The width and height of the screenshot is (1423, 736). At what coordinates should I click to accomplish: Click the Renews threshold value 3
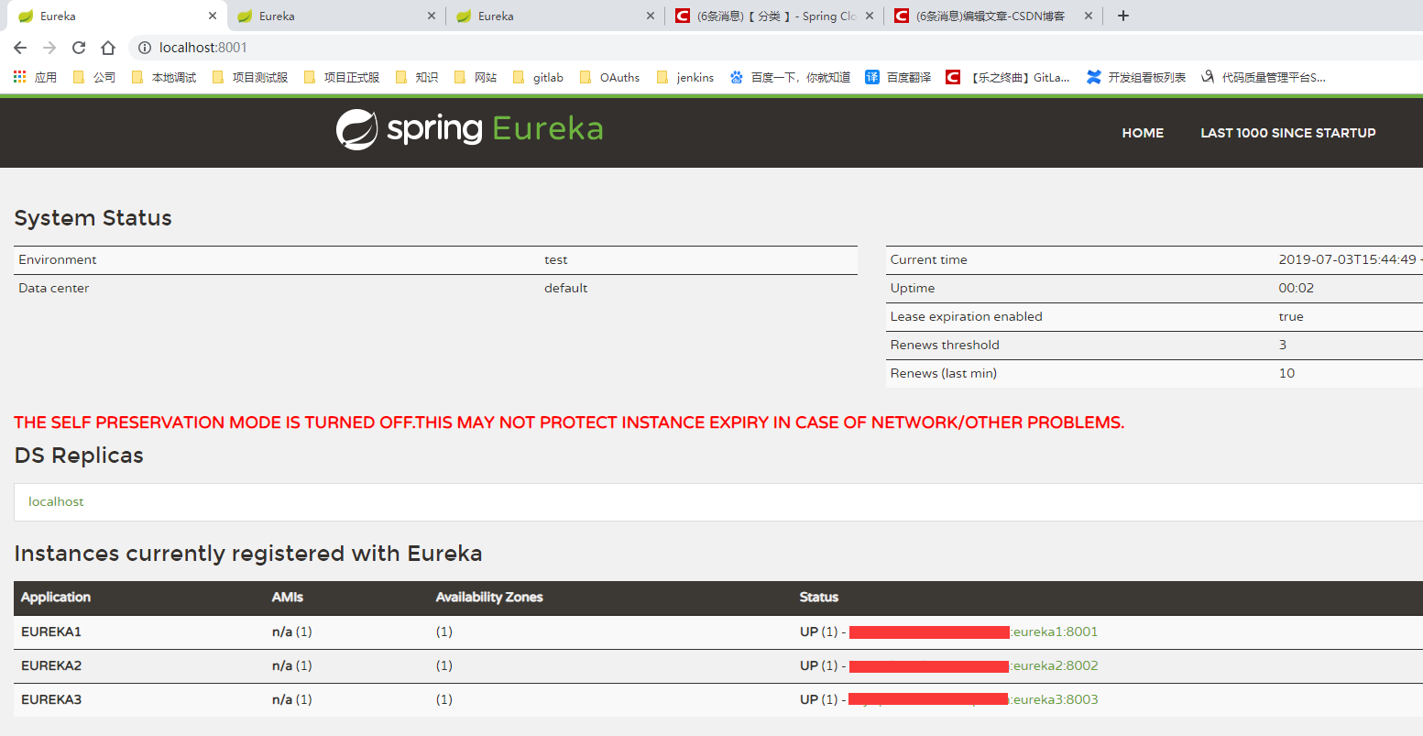1283,345
